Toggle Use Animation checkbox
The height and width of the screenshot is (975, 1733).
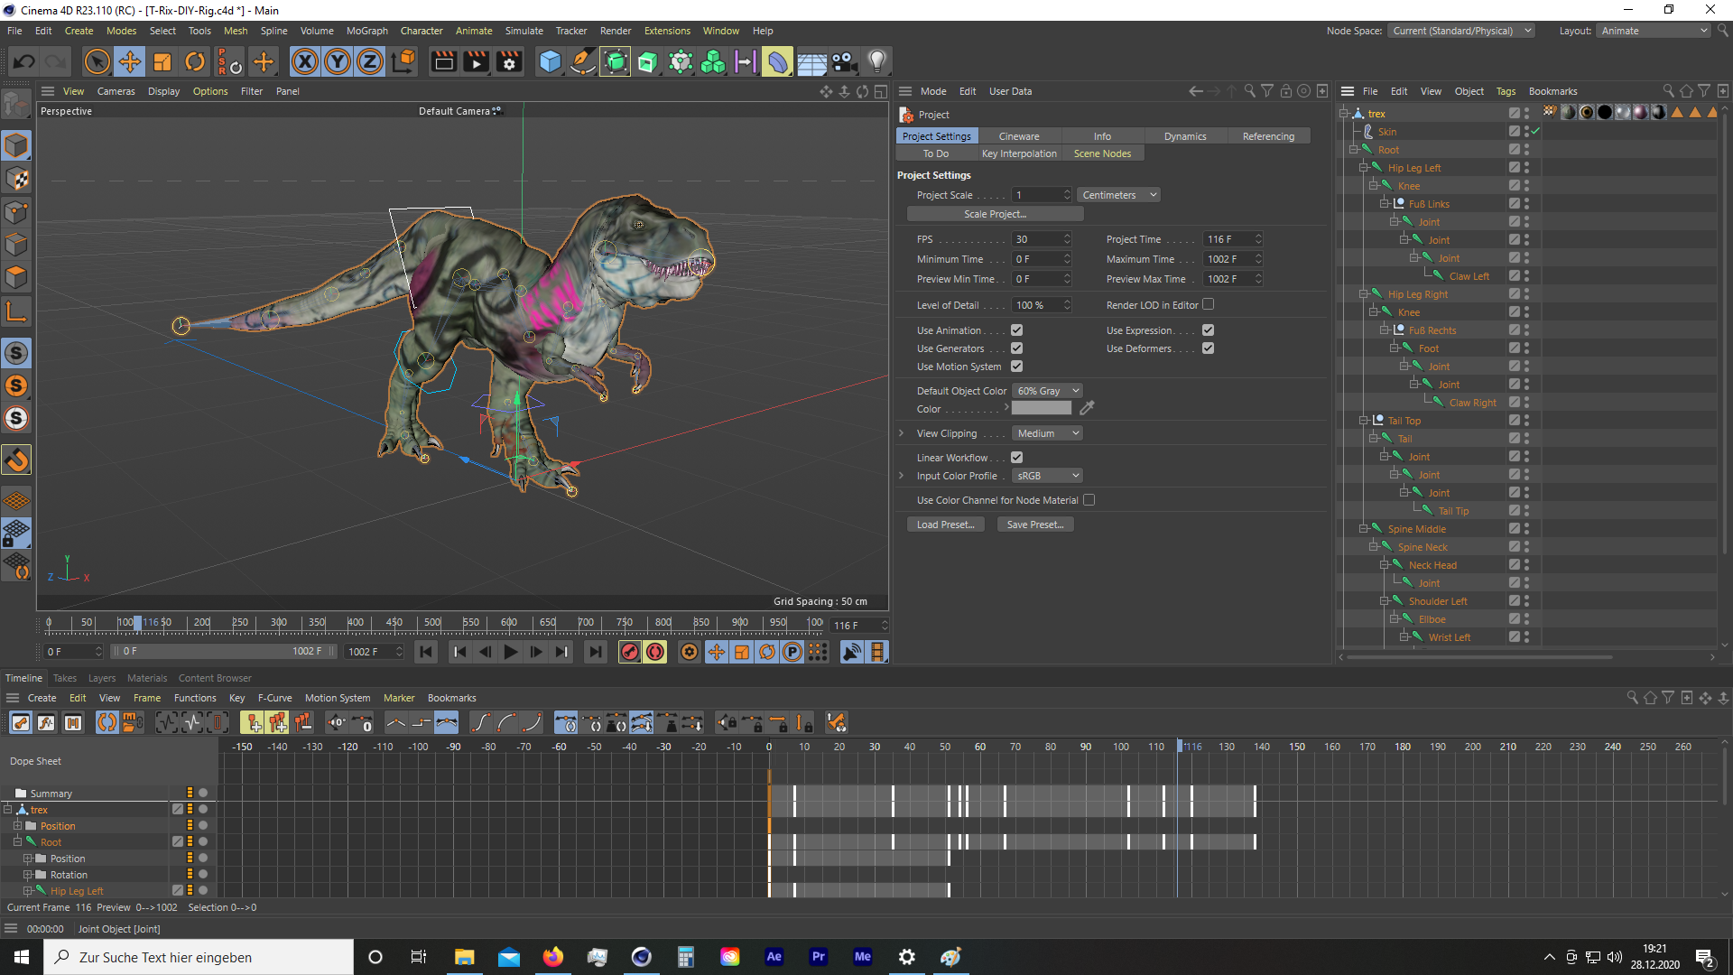click(1017, 330)
